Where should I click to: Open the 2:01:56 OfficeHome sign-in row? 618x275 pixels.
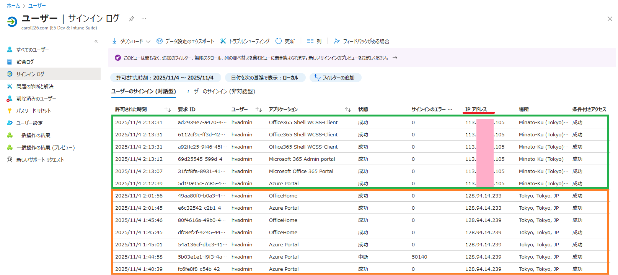tap(360, 196)
